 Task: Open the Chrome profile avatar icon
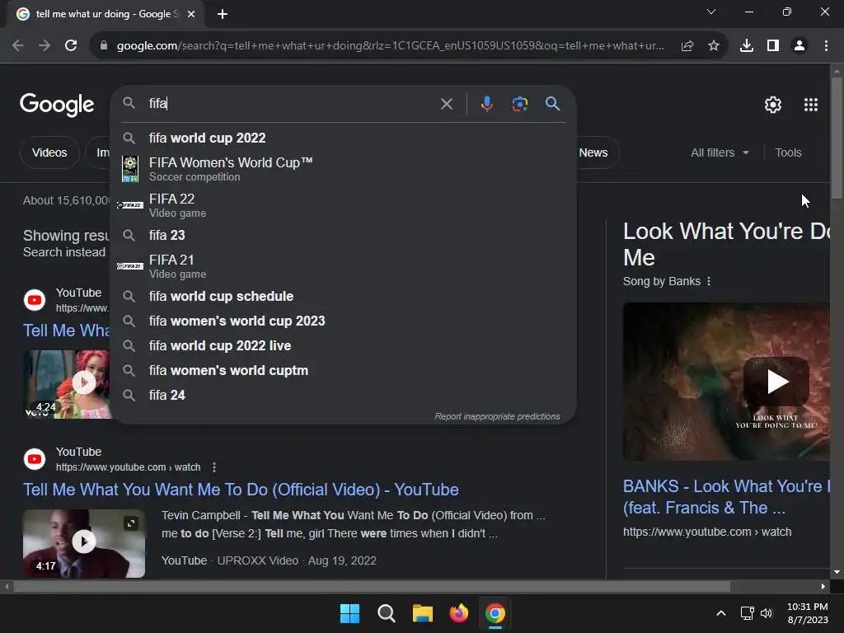[799, 46]
